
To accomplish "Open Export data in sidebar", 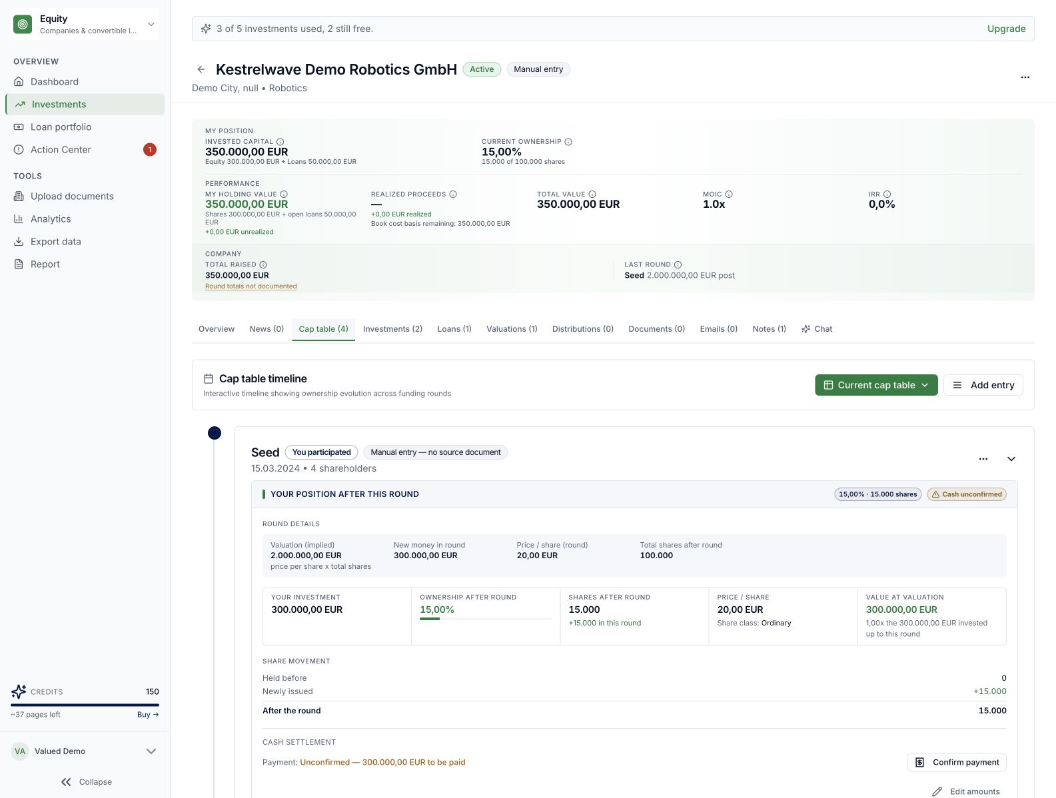I will [x=85, y=242].
